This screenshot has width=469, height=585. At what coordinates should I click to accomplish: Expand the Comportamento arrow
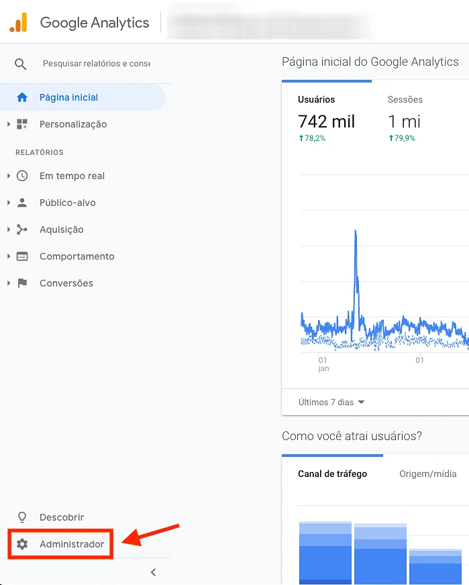pos(9,256)
